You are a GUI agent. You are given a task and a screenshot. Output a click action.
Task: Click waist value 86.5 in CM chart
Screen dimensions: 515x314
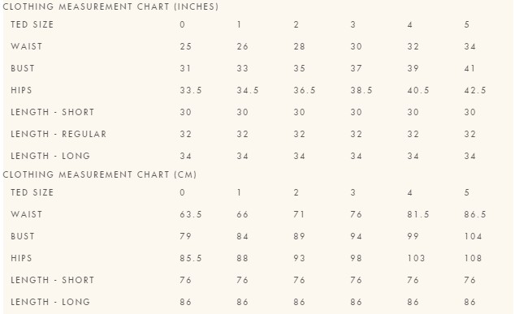475,214
